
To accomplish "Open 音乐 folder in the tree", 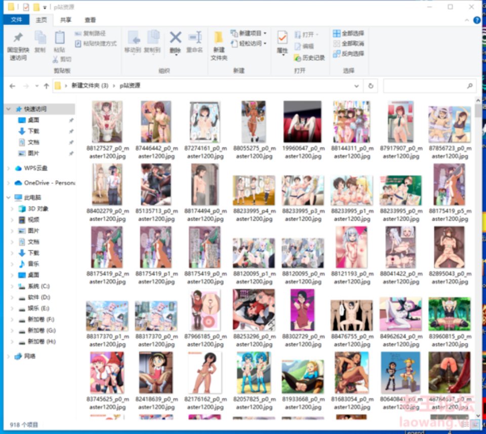I will 29,264.
